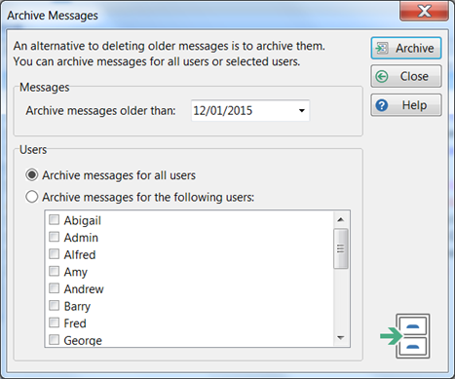455x379 pixels.
Task: Click the Barry name in user list
Action: click(77, 306)
